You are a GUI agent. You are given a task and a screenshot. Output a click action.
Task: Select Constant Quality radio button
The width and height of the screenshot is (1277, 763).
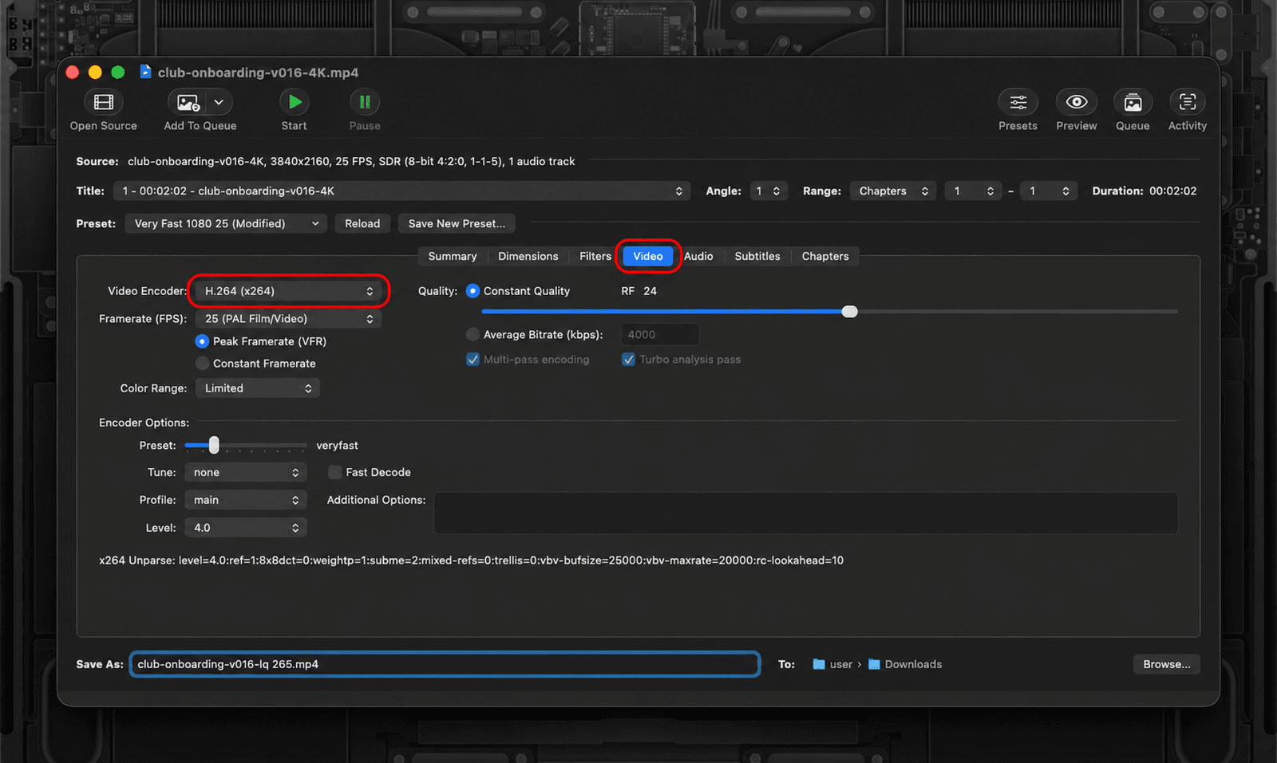[x=472, y=291]
